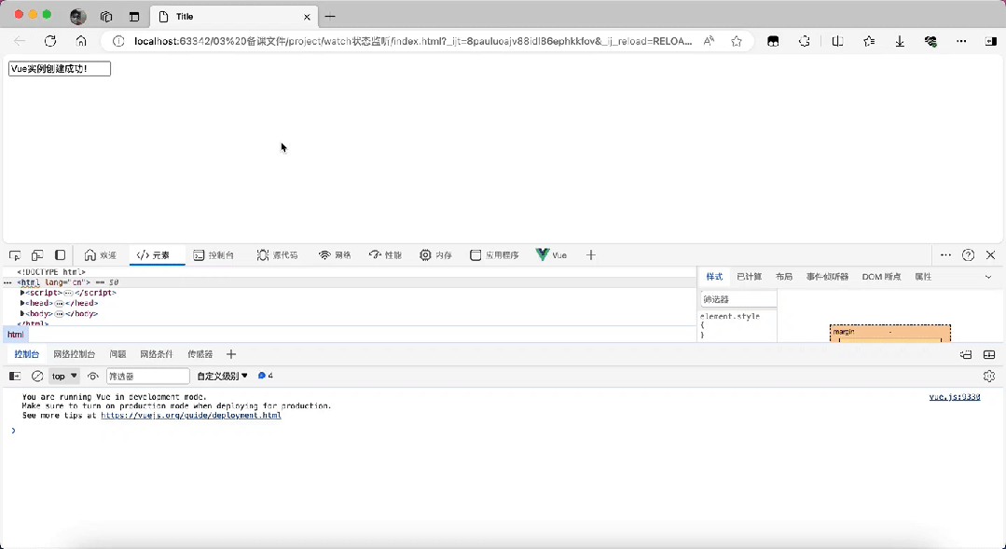This screenshot has height=549, width=1006.
Task: Open a new browser tab
Action: tap(330, 17)
